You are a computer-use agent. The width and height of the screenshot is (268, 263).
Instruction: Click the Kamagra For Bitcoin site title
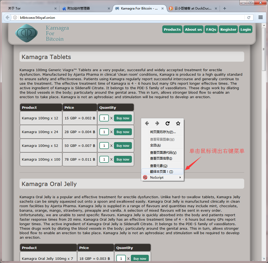[57, 33]
